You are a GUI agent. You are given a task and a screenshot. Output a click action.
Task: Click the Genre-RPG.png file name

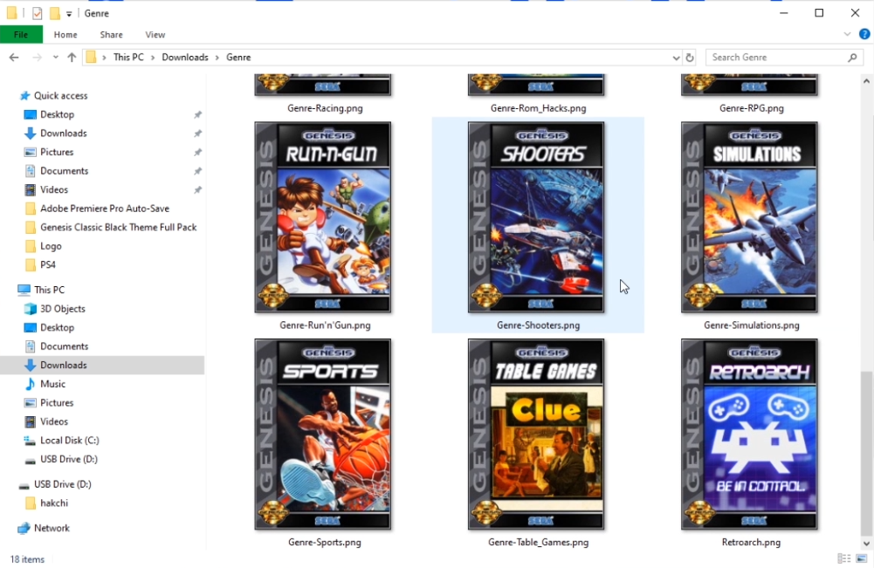click(x=752, y=108)
